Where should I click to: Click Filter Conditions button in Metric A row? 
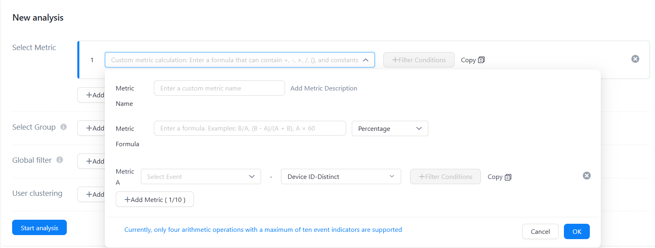tap(445, 177)
